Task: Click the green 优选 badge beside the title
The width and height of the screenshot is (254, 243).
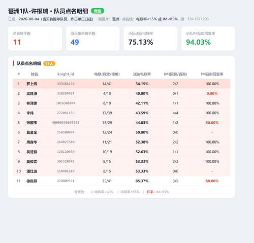Action: pyautogui.click(x=98, y=11)
